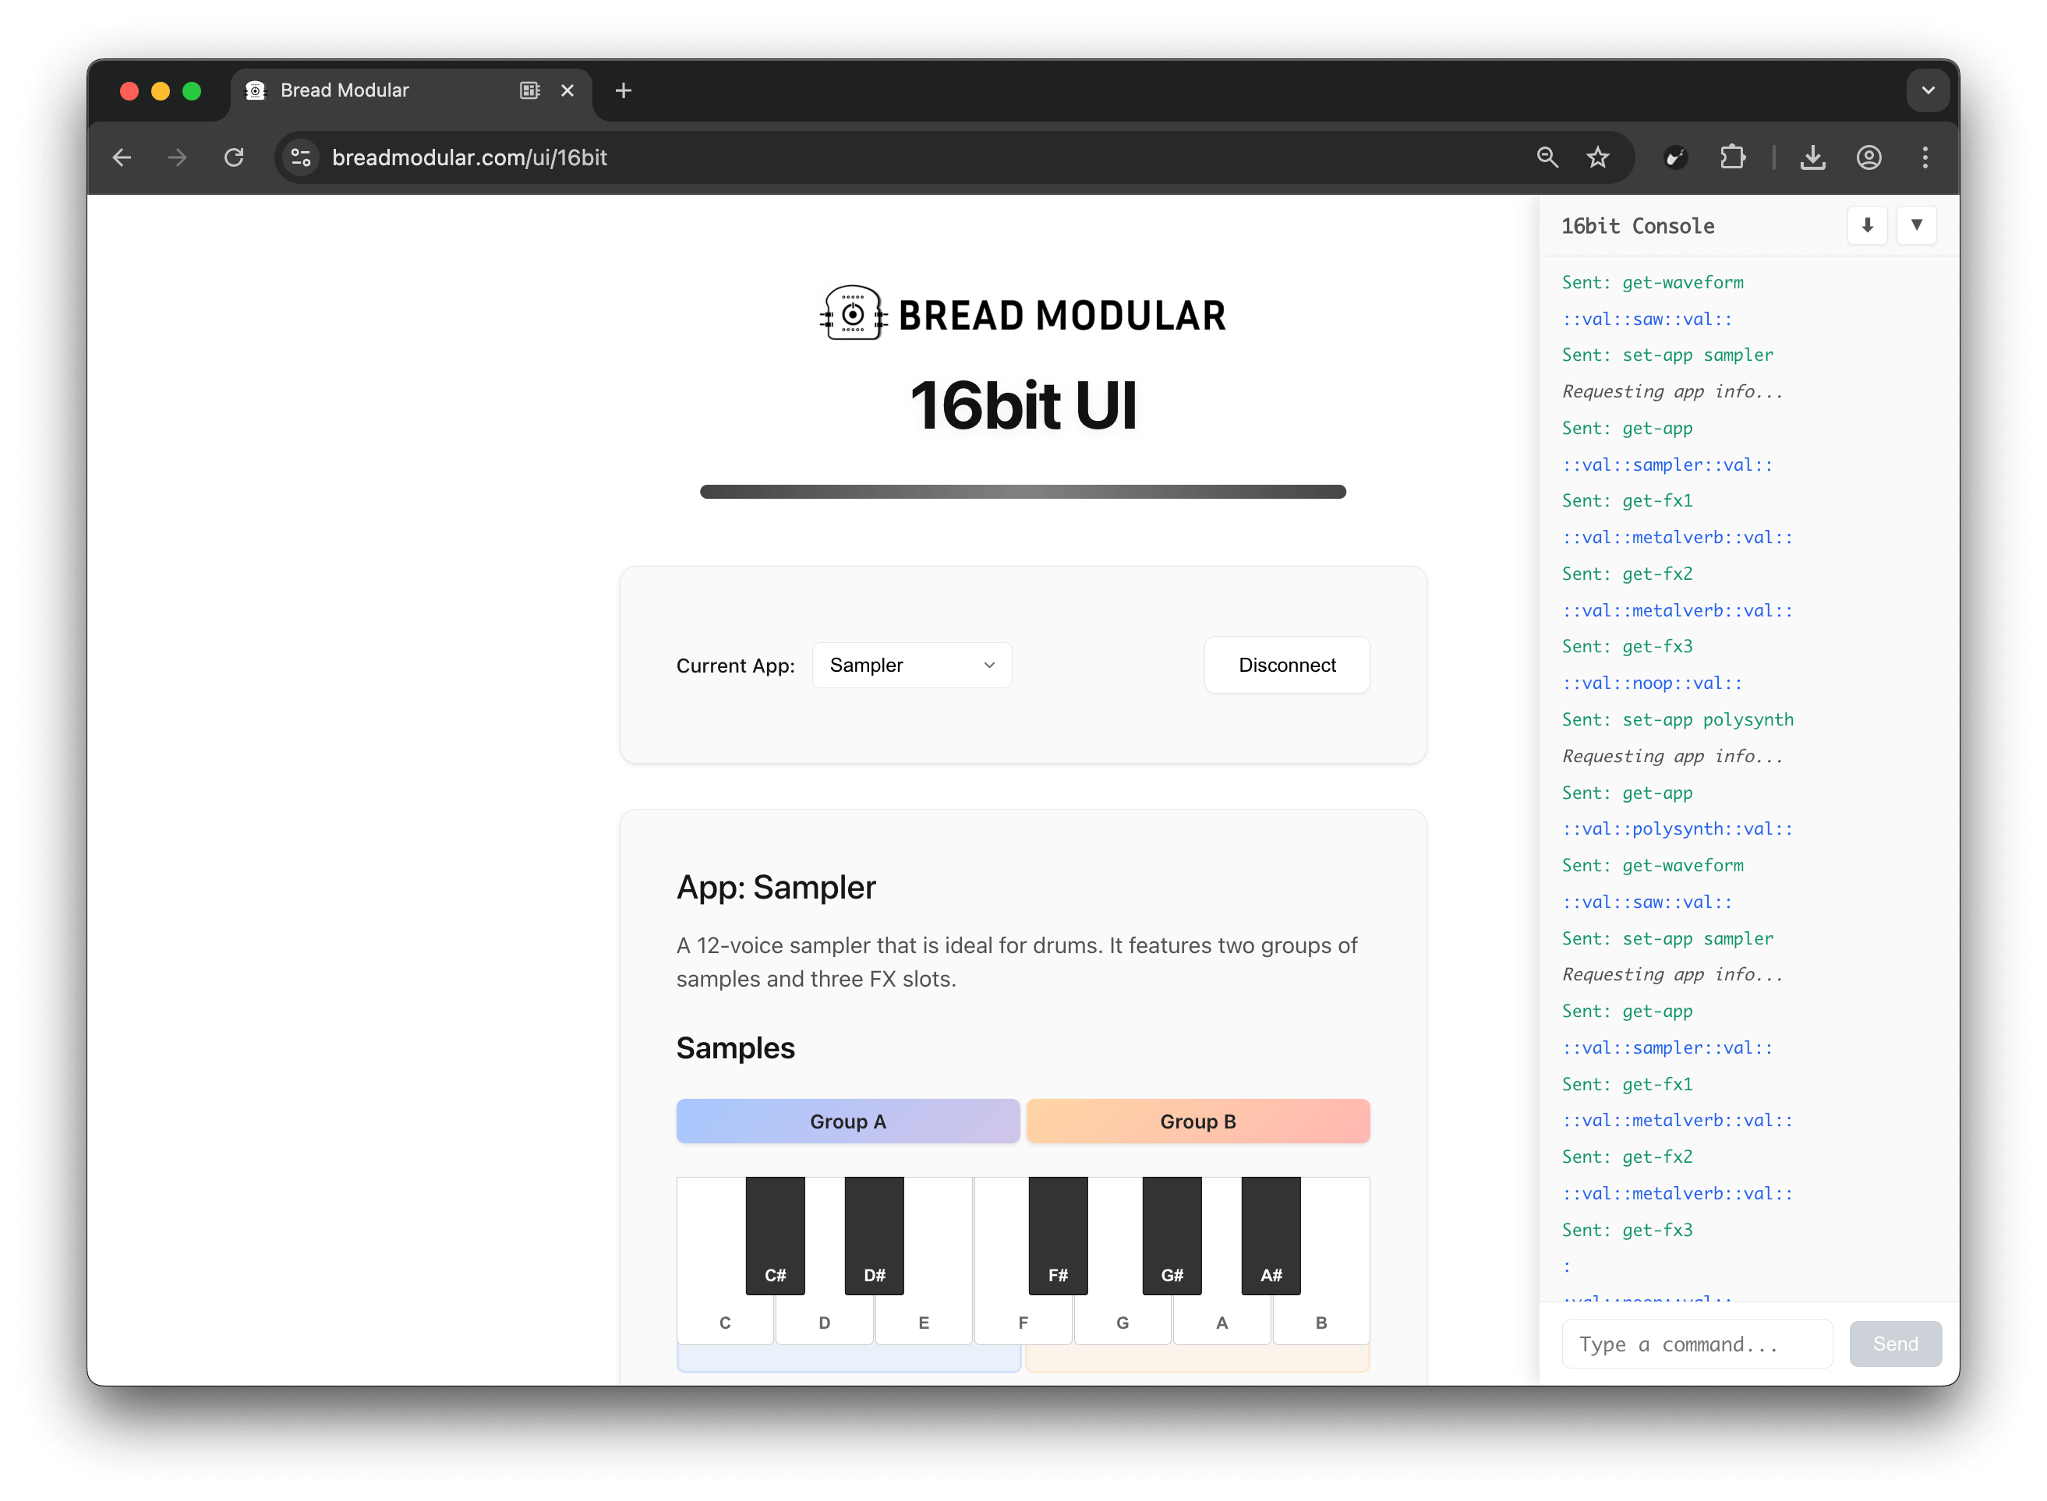The image size is (2047, 1501).
Task: Open the browser Downloads icon
Action: click(1812, 157)
